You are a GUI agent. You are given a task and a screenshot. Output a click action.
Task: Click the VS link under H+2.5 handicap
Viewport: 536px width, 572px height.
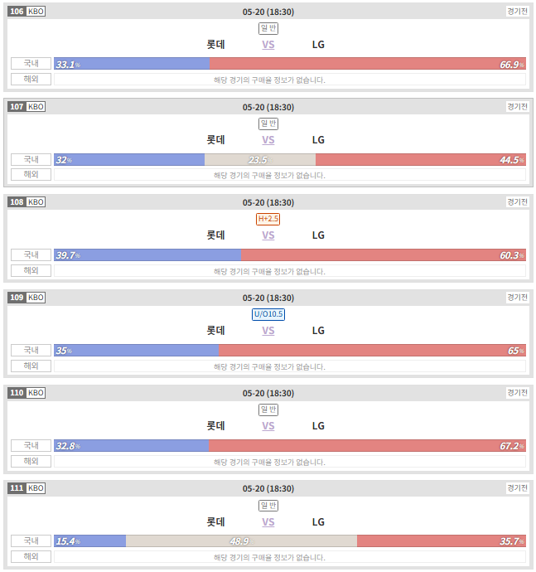[268, 235]
